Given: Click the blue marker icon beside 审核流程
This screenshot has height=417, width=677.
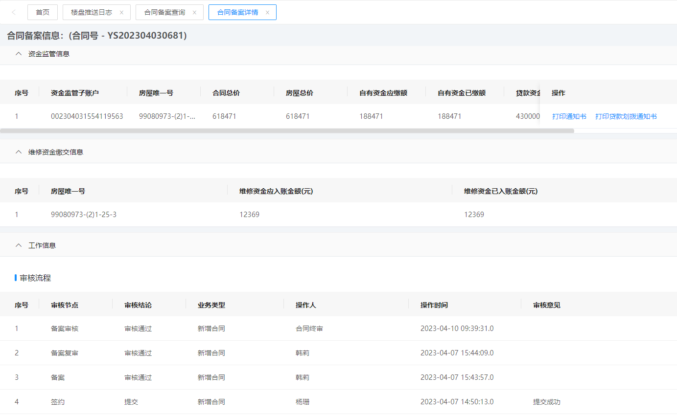Looking at the screenshot, I should tap(15, 279).
